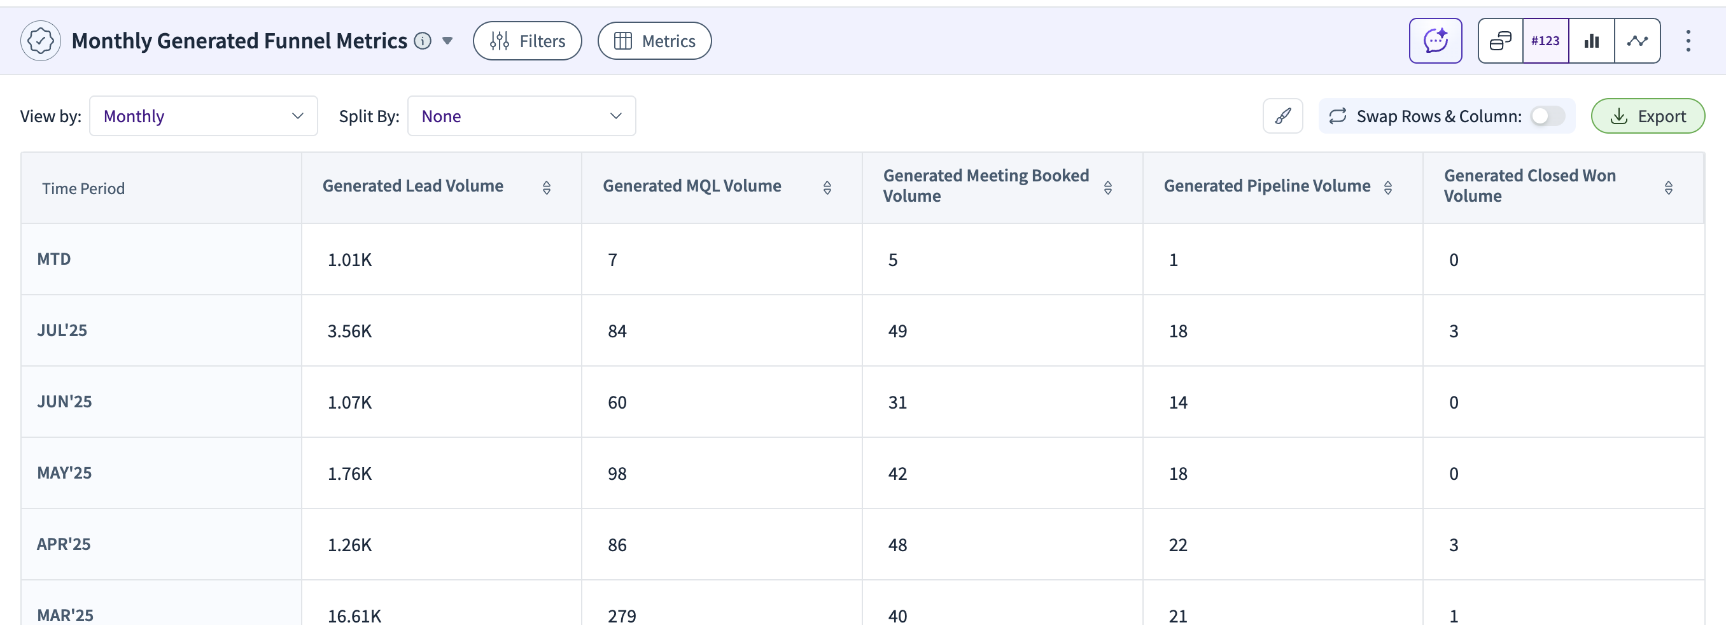Open the Metrics selector

click(x=654, y=41)
